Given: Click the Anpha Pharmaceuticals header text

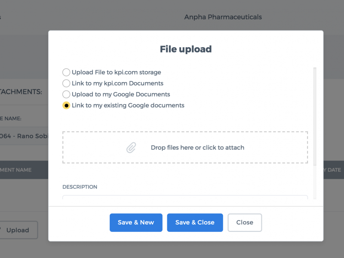Looking at the screenshot, I should click(223, 17).
